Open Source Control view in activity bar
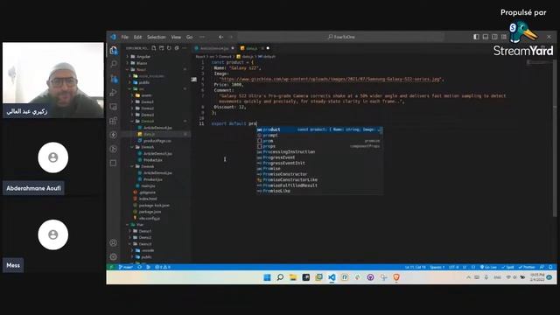The image size is (560, 315). (x=114, y=78)
